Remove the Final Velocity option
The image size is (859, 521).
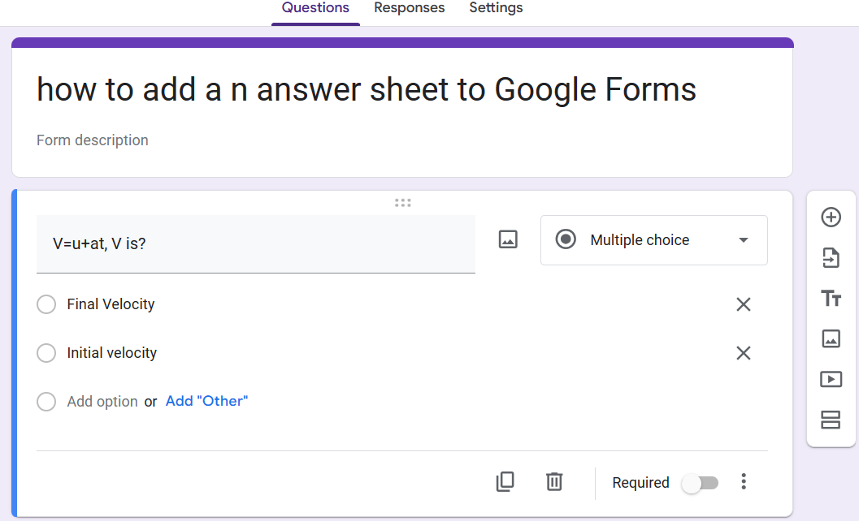click(x=743, y=304)
